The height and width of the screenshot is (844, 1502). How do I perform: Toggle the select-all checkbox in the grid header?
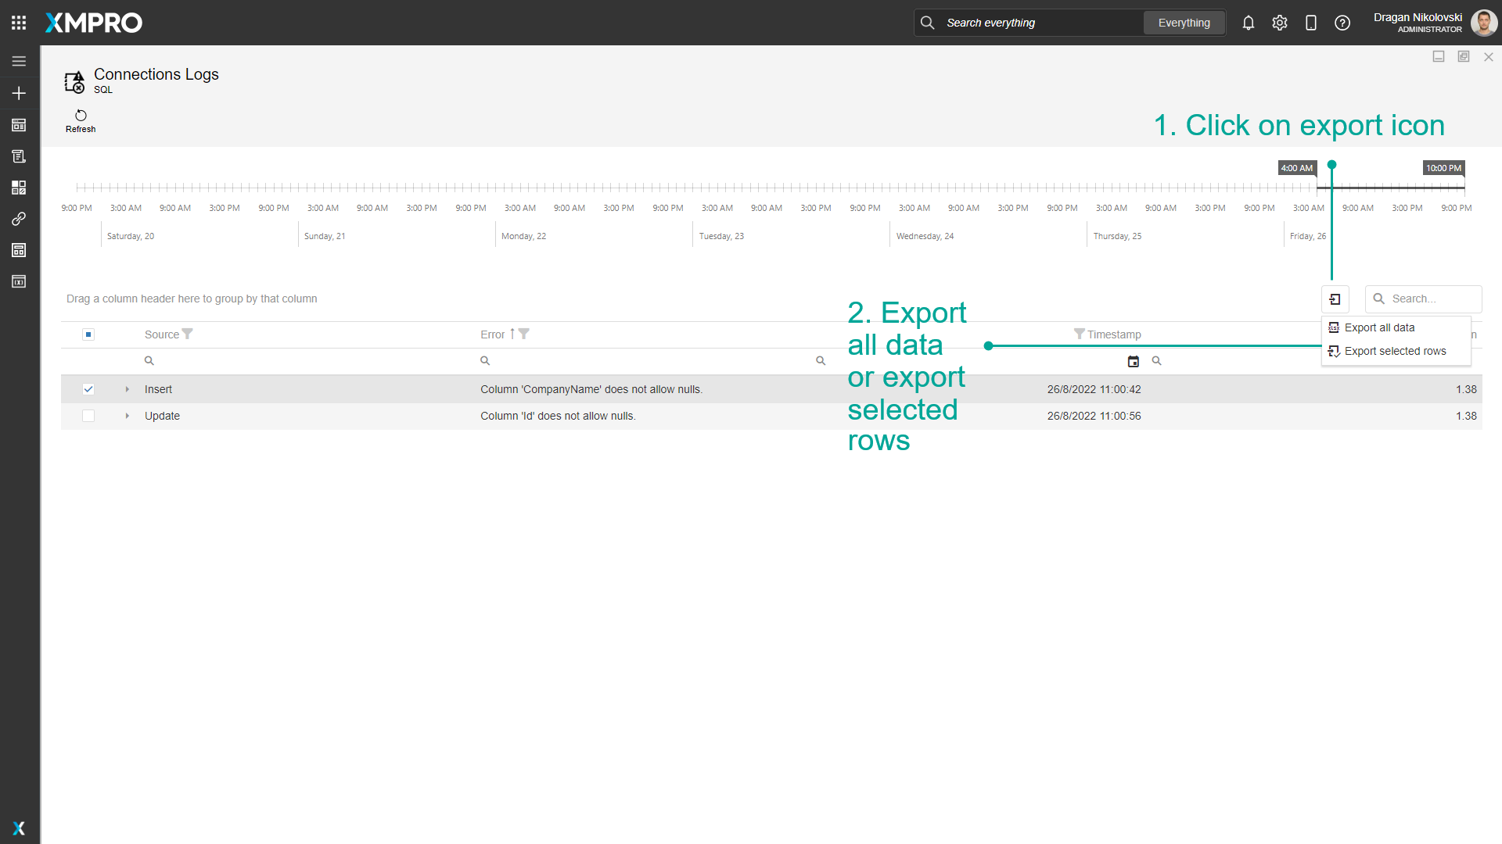click(x=88, y=334)
